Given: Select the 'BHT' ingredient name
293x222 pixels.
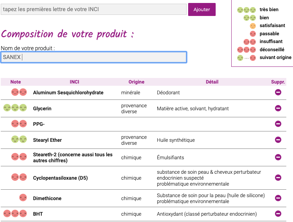Looking at the screenshot, I should coord(38,214).
